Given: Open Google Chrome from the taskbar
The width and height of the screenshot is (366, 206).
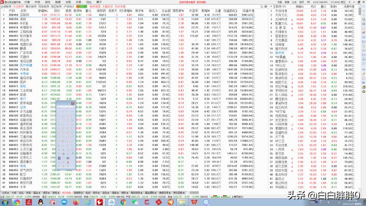Looking at the screenshot, I should click(x=123, y=202).
